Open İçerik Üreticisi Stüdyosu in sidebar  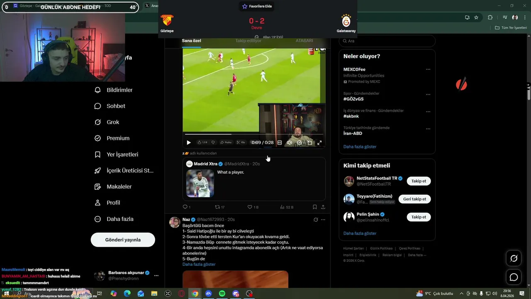124,171
